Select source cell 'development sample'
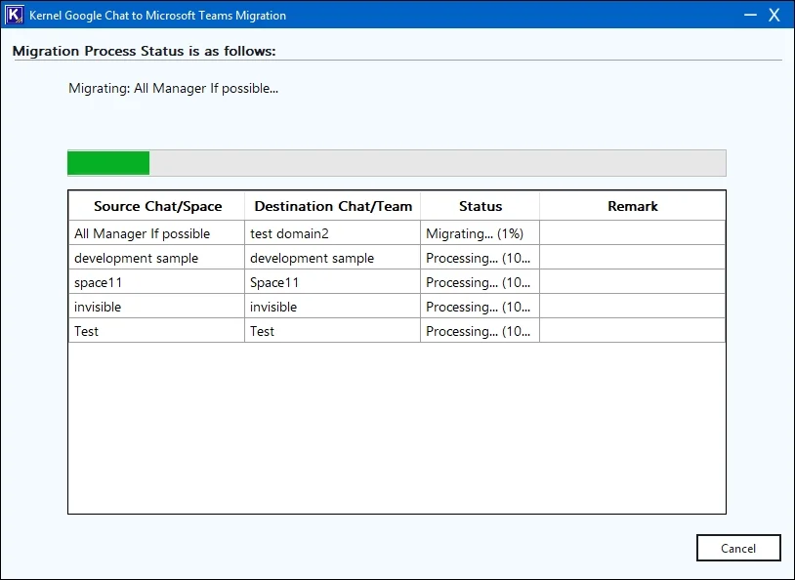 coord(156,258)
